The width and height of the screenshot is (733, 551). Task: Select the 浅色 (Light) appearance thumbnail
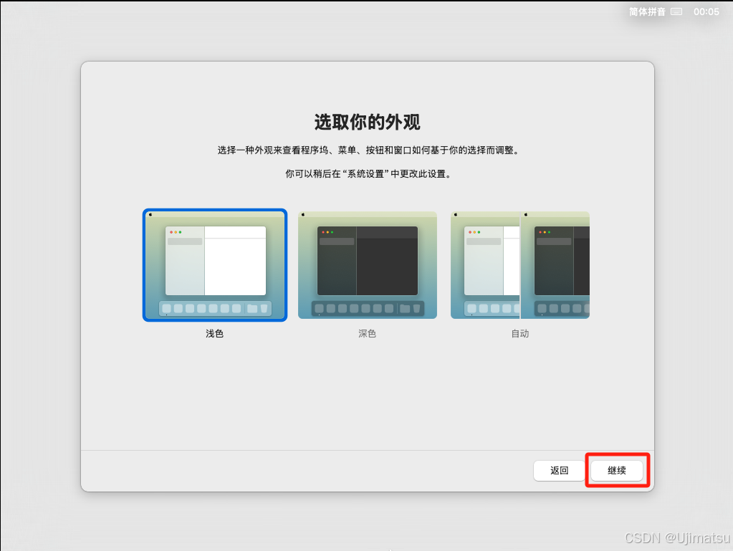pos(215,265)
